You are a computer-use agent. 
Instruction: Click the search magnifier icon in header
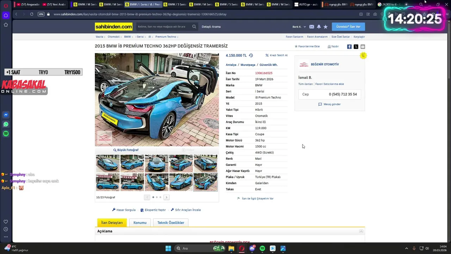tap(194, 27)
